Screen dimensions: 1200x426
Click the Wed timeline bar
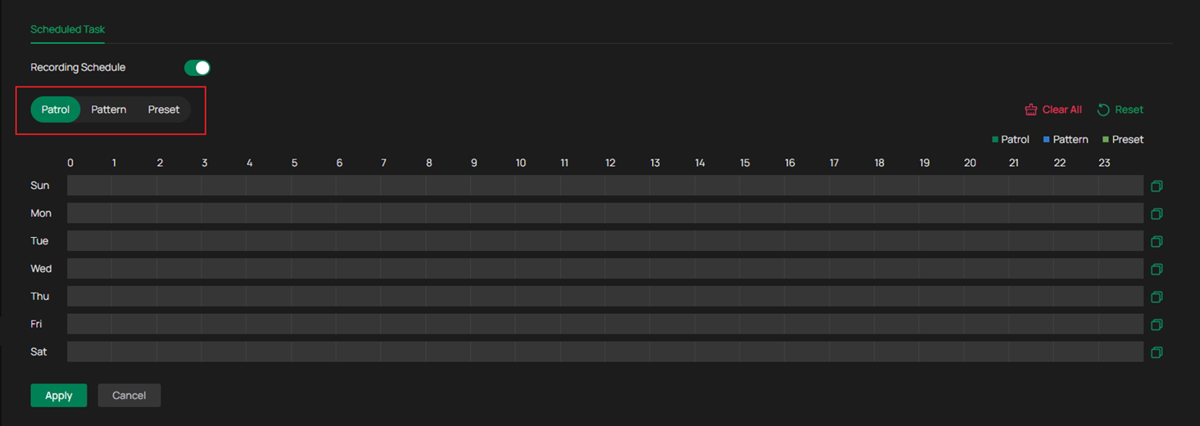[605, 269]
